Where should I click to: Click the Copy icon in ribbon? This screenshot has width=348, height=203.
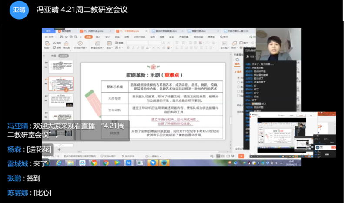click(x=54, y=47)
